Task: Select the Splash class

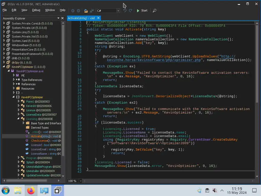Action: 38,162
